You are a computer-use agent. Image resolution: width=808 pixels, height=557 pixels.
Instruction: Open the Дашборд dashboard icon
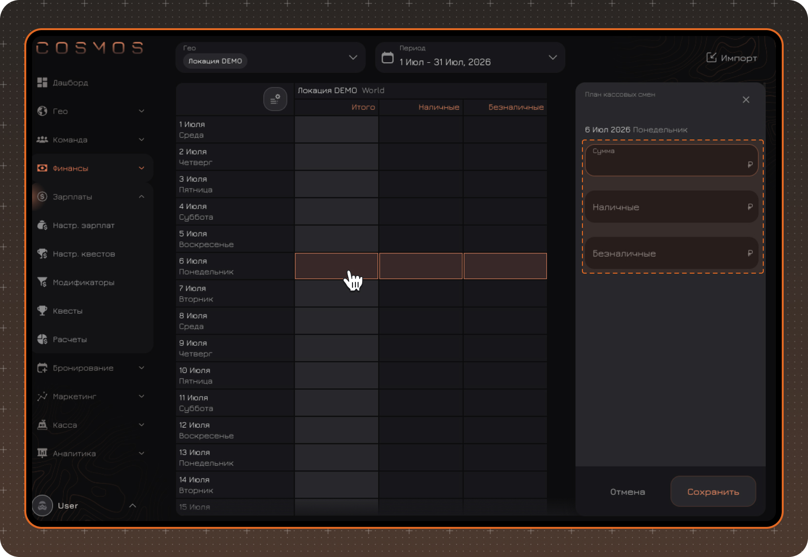[42, 83]
